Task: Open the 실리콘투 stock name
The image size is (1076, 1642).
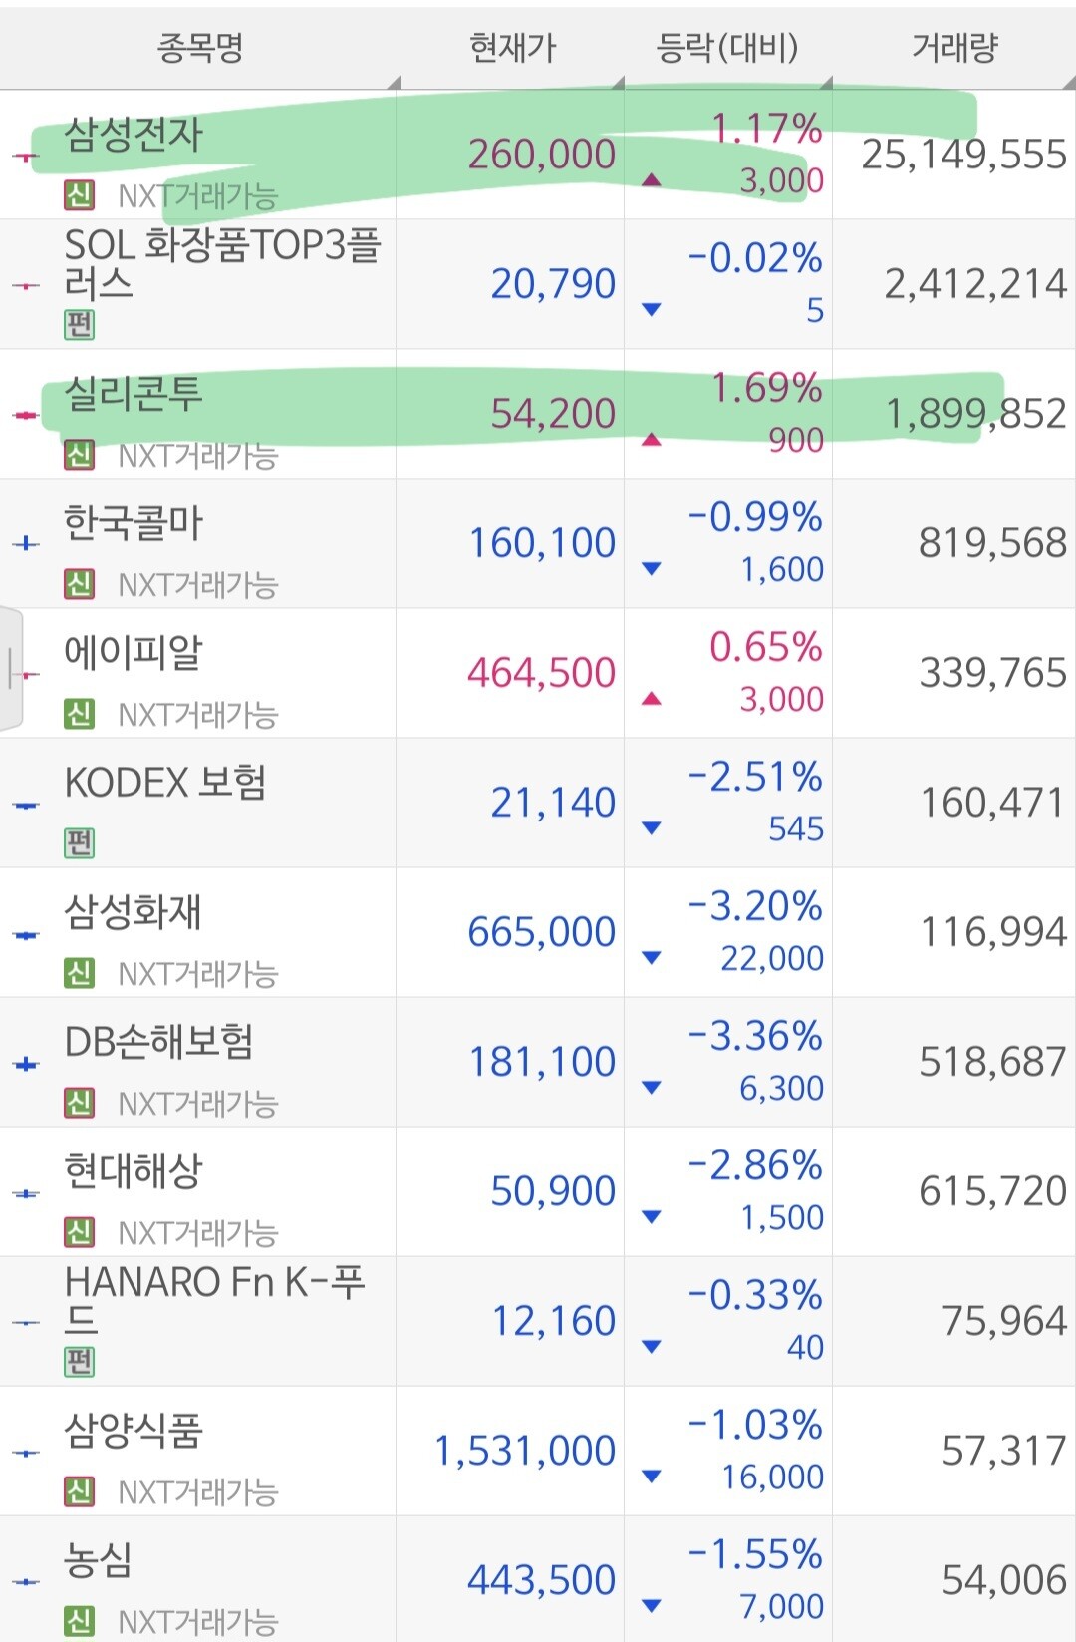Action: (x=134, y=394)
